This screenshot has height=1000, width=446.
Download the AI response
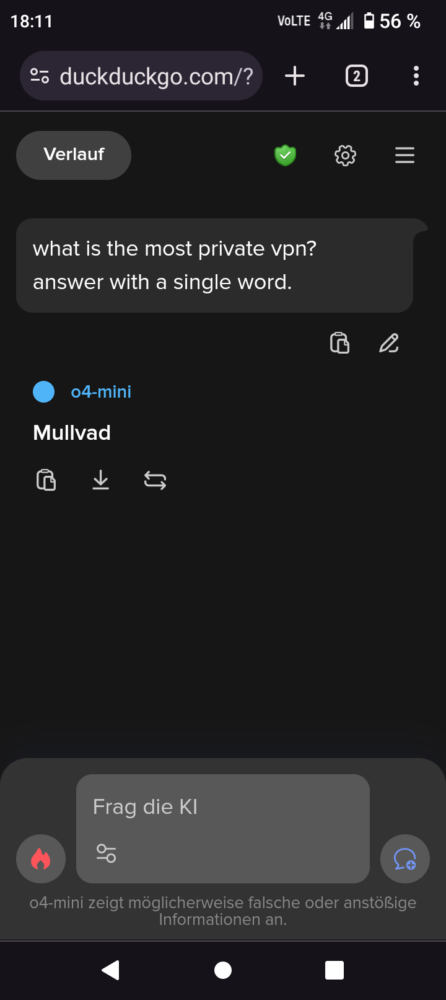pyautogui.click(x=100, y=480)
